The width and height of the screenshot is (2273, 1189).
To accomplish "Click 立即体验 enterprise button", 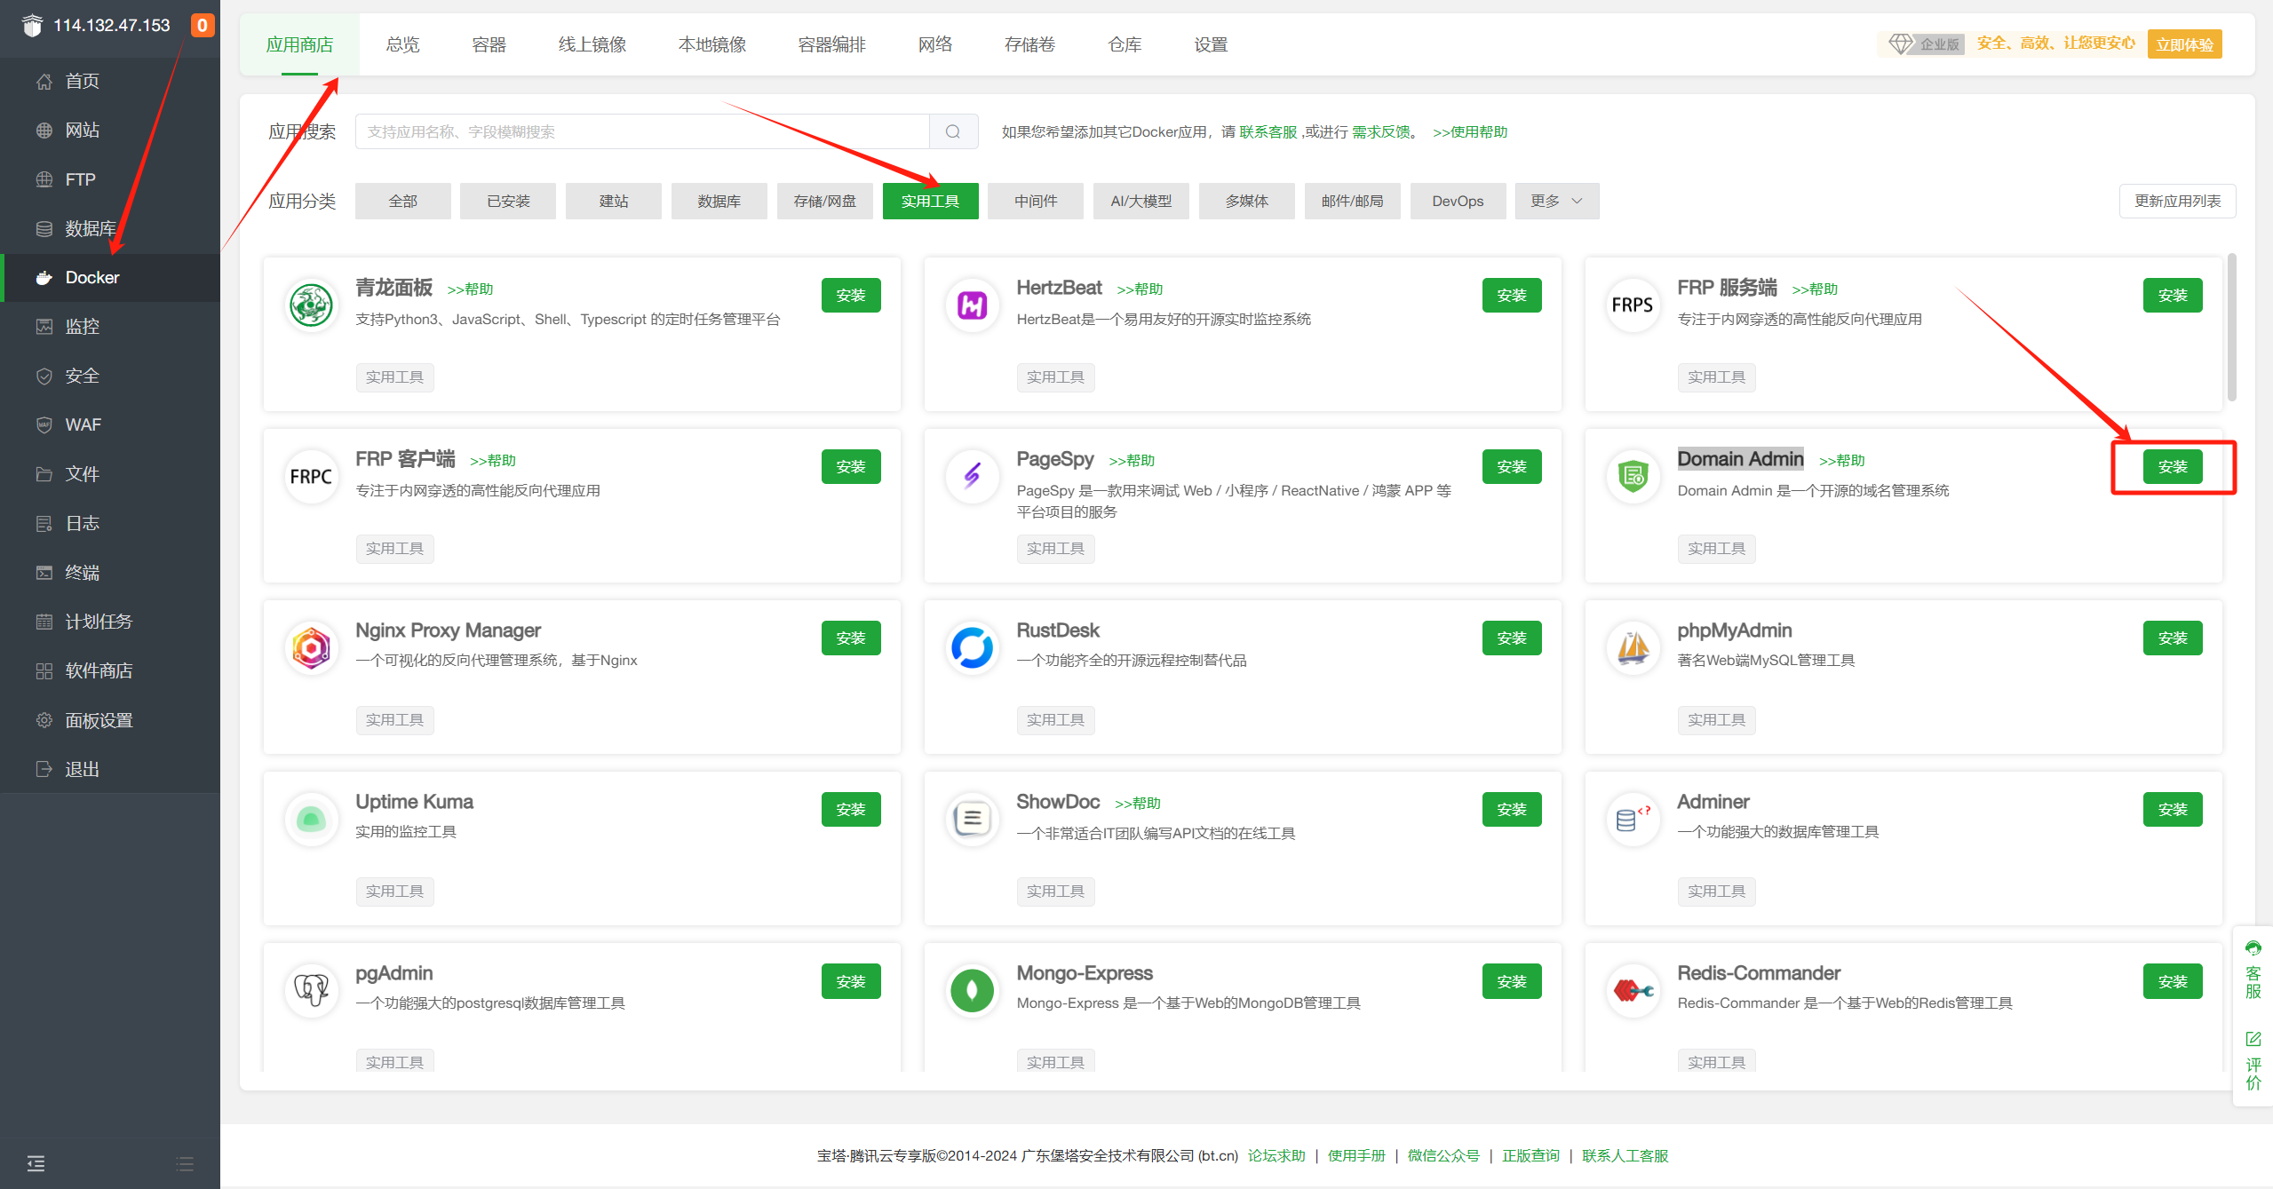I will point(2184,44).
